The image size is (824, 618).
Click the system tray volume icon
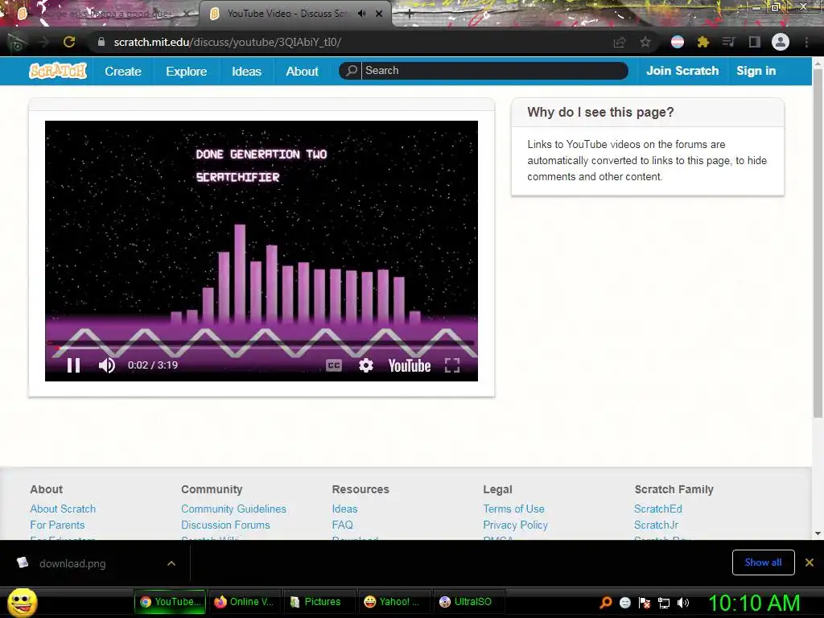coord(683,603)
